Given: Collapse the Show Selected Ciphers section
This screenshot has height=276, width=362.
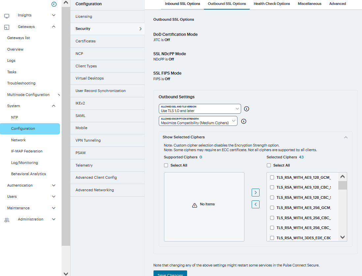Looking at the screenshot, I should 346,137.
